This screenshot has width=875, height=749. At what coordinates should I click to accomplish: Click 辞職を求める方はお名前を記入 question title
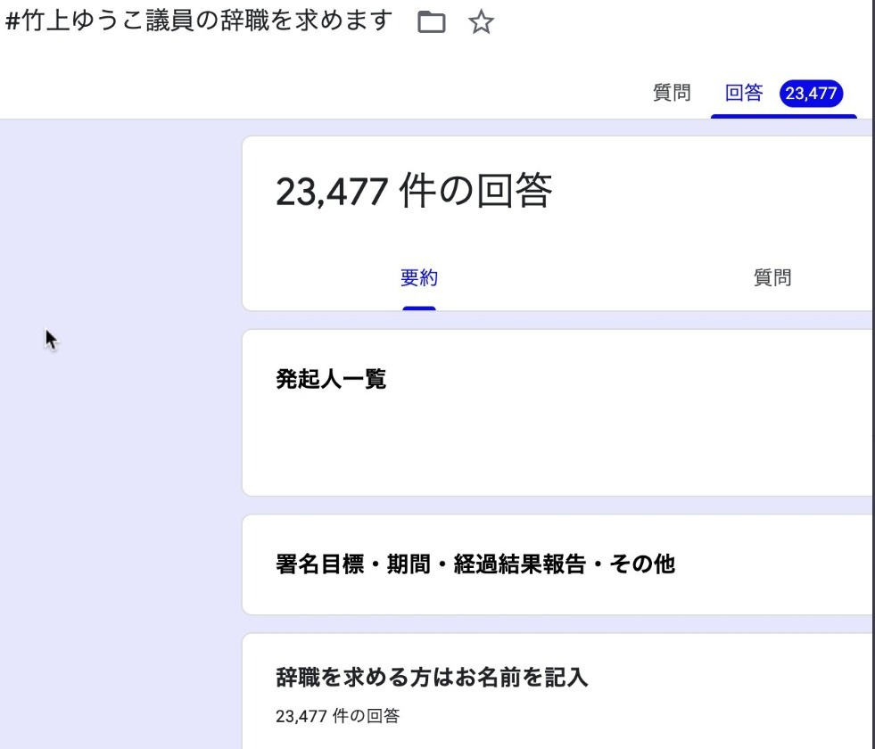click(432, 677)
